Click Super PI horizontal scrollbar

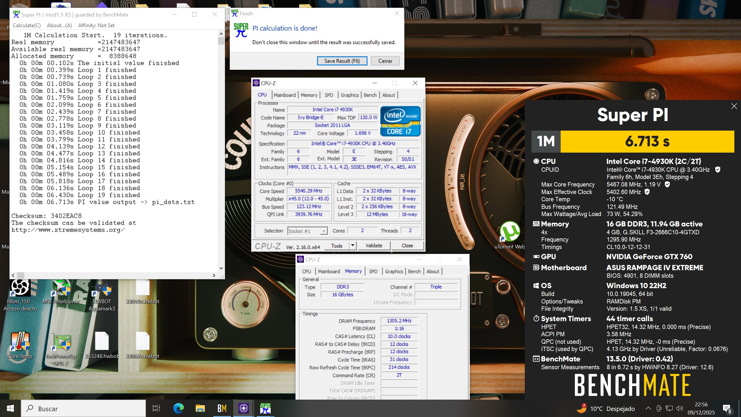[x=116, y=275]
